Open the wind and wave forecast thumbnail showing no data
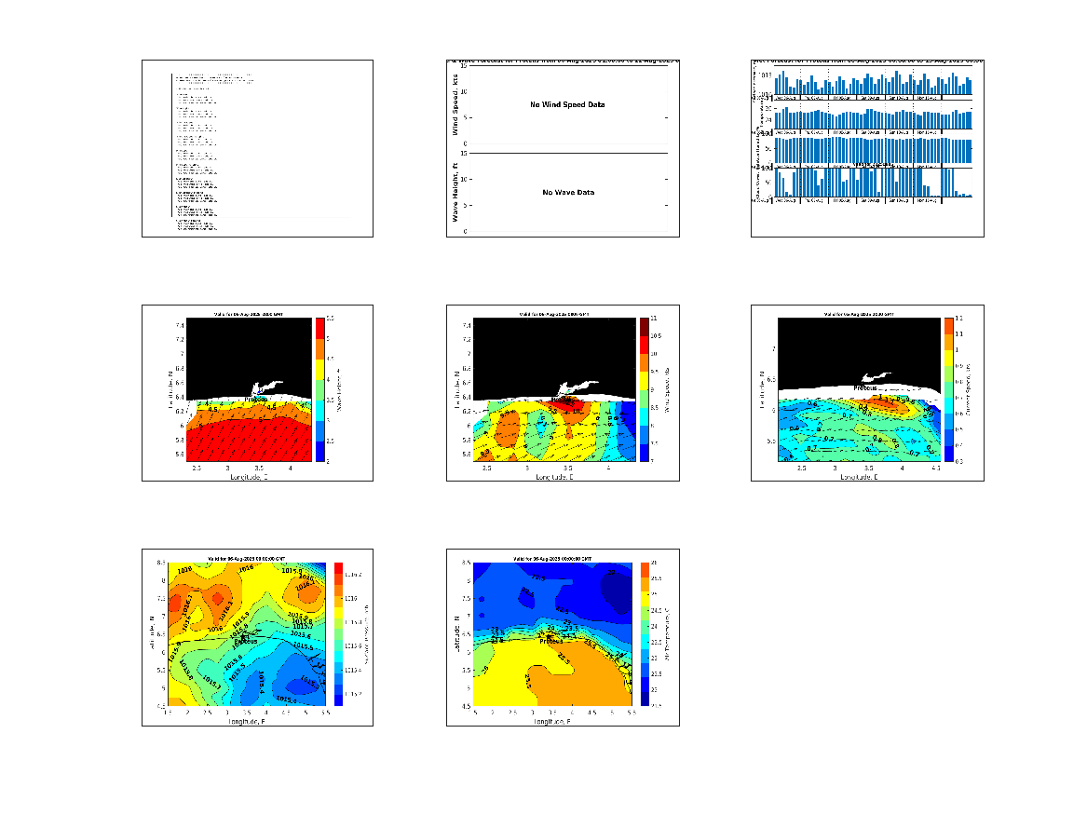This screenshot has width=1087, height=815. pos(563,148)
